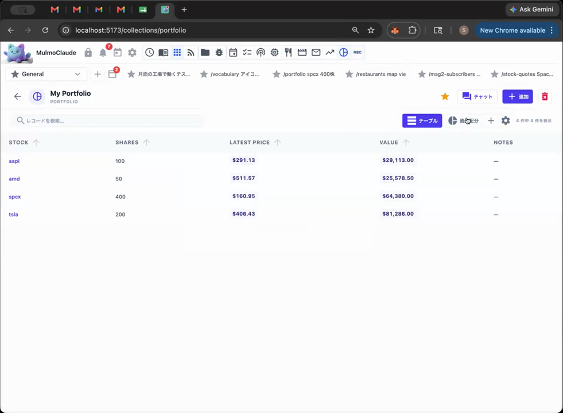This screenshot has width=563, height=413.
Task: Open the blue grid collections icon
Action: (x=177, y=52)
